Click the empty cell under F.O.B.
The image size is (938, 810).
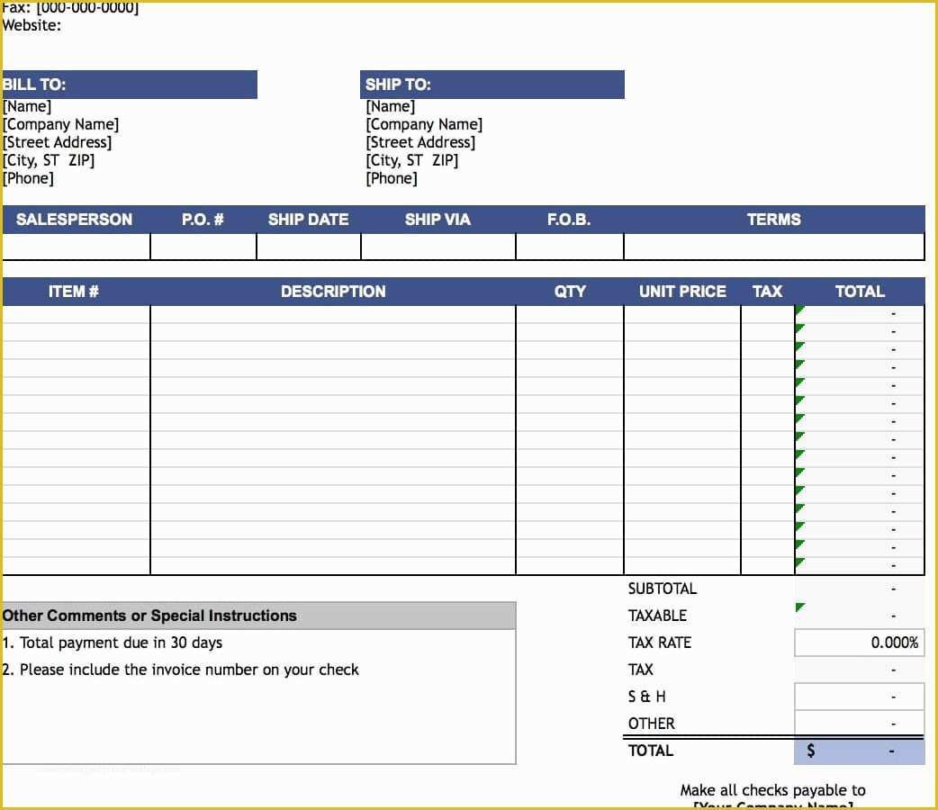570,247
